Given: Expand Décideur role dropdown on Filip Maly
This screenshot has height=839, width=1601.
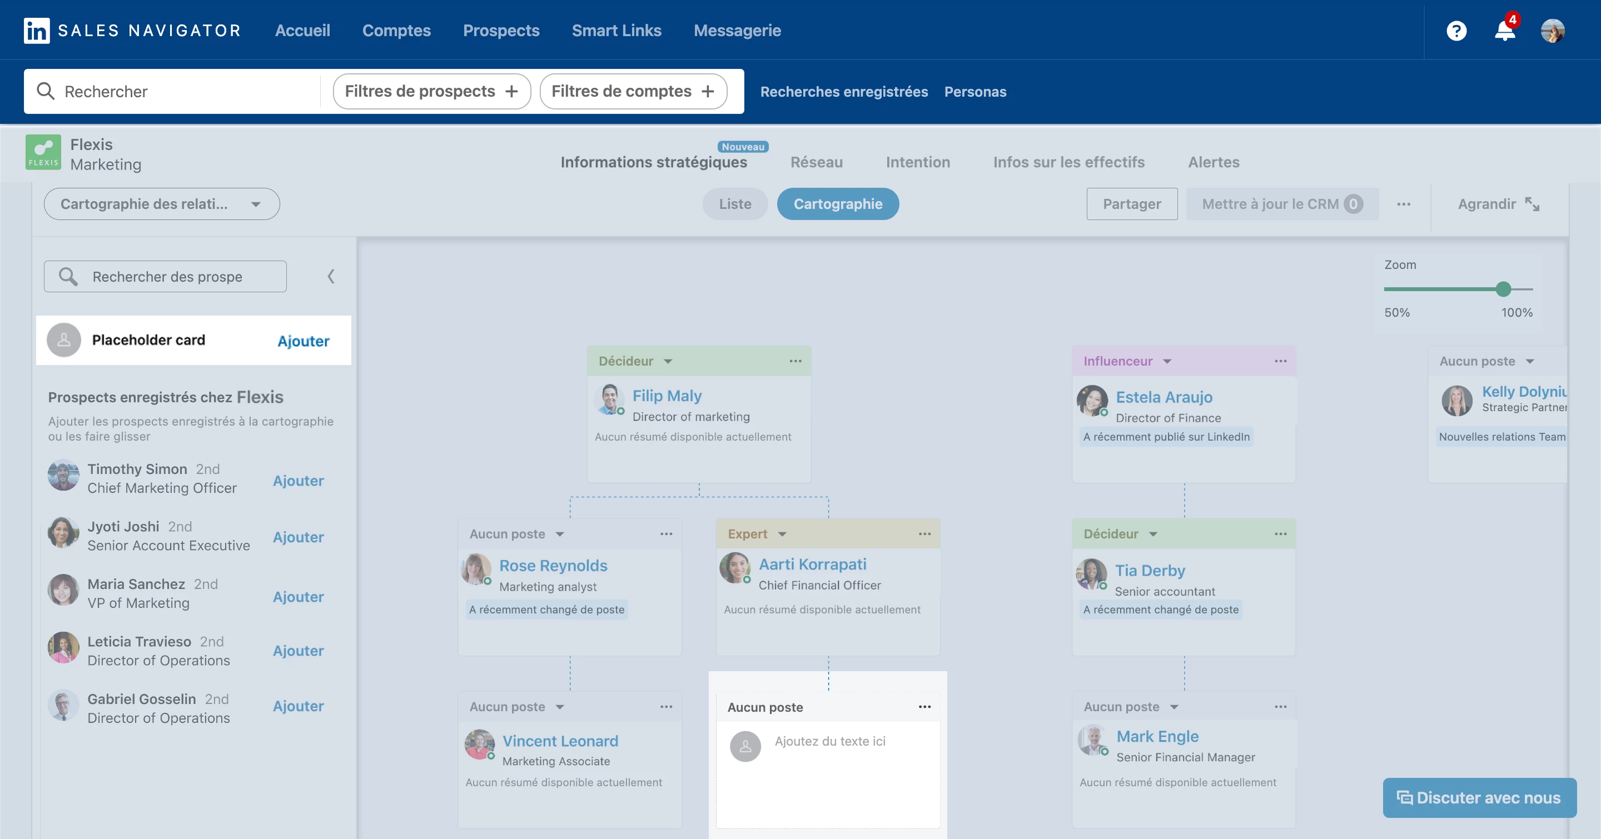Looking at the screenshot, I should coord(668,361).
